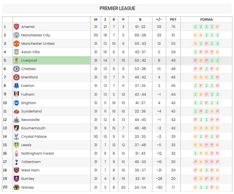The width and height of the screenshot is (234, 194).
Task: Sort table by PKT column header
Action: point(173,19)
